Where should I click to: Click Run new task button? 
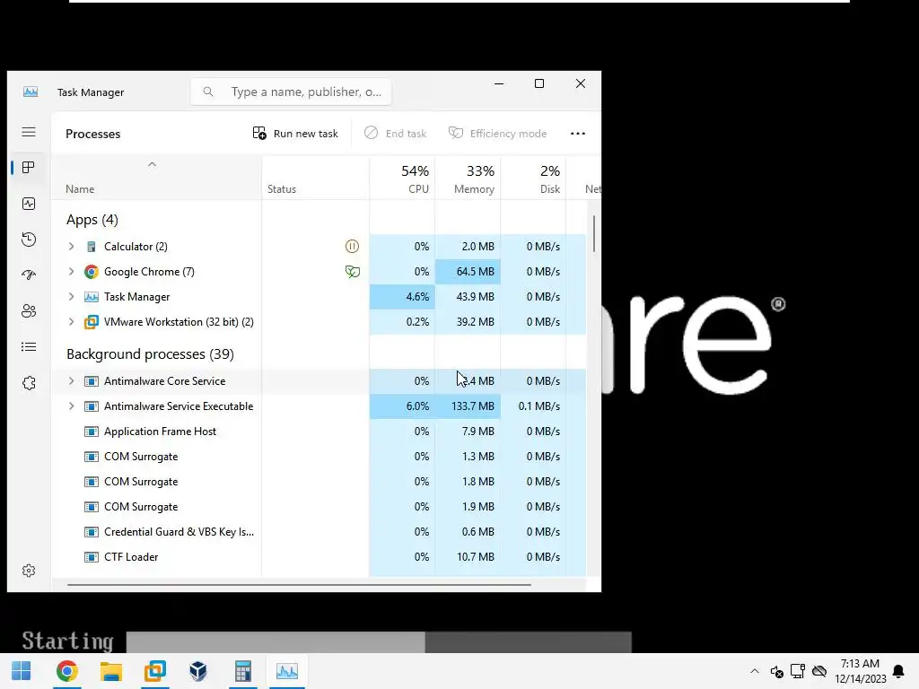point(295,134)
